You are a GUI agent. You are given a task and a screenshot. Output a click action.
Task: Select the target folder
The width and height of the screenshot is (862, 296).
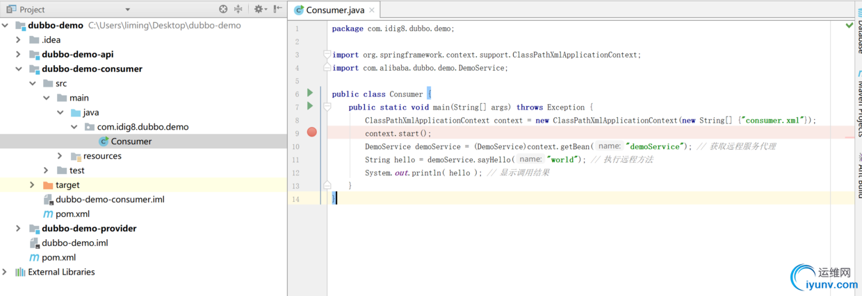[x=67, y=185]
